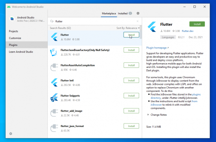The width and height of the screenshot is (216, 142).
Task: Click the Dec 23, 2021 release date
Action: click(195, 37)
